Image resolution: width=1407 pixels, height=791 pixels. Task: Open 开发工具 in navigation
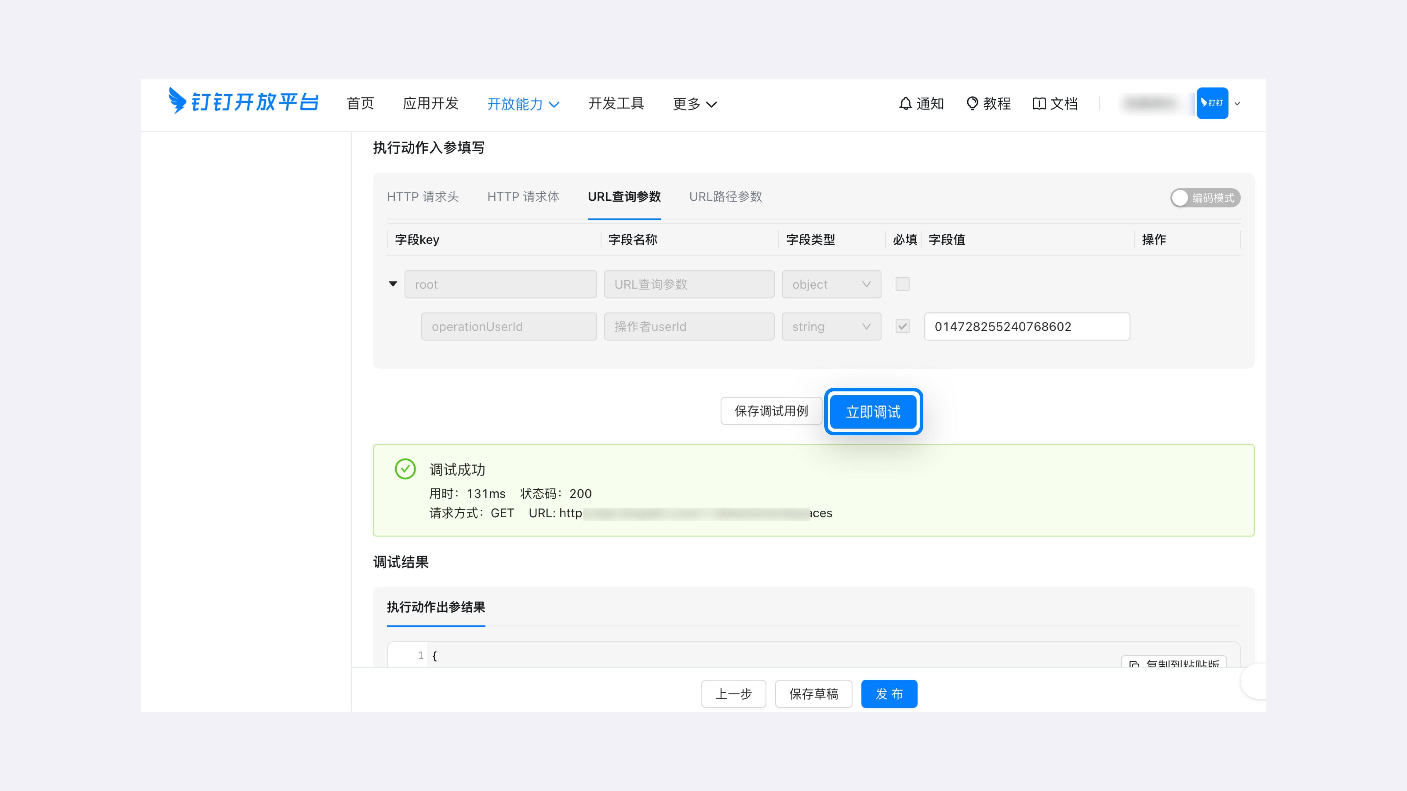(x=616, y=103)
